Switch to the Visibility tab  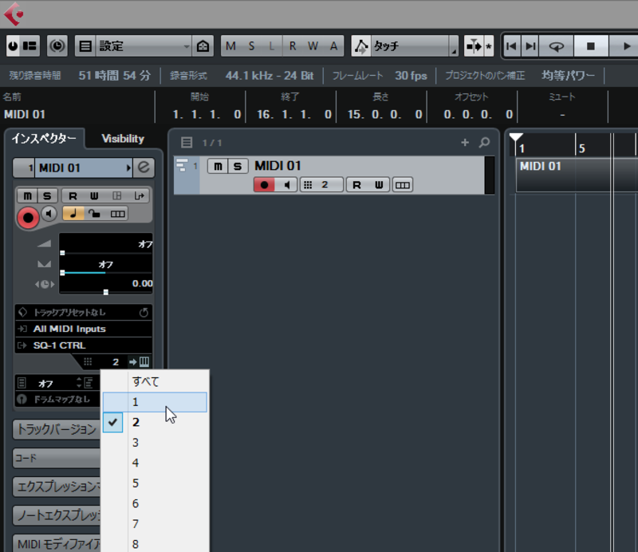123,138
